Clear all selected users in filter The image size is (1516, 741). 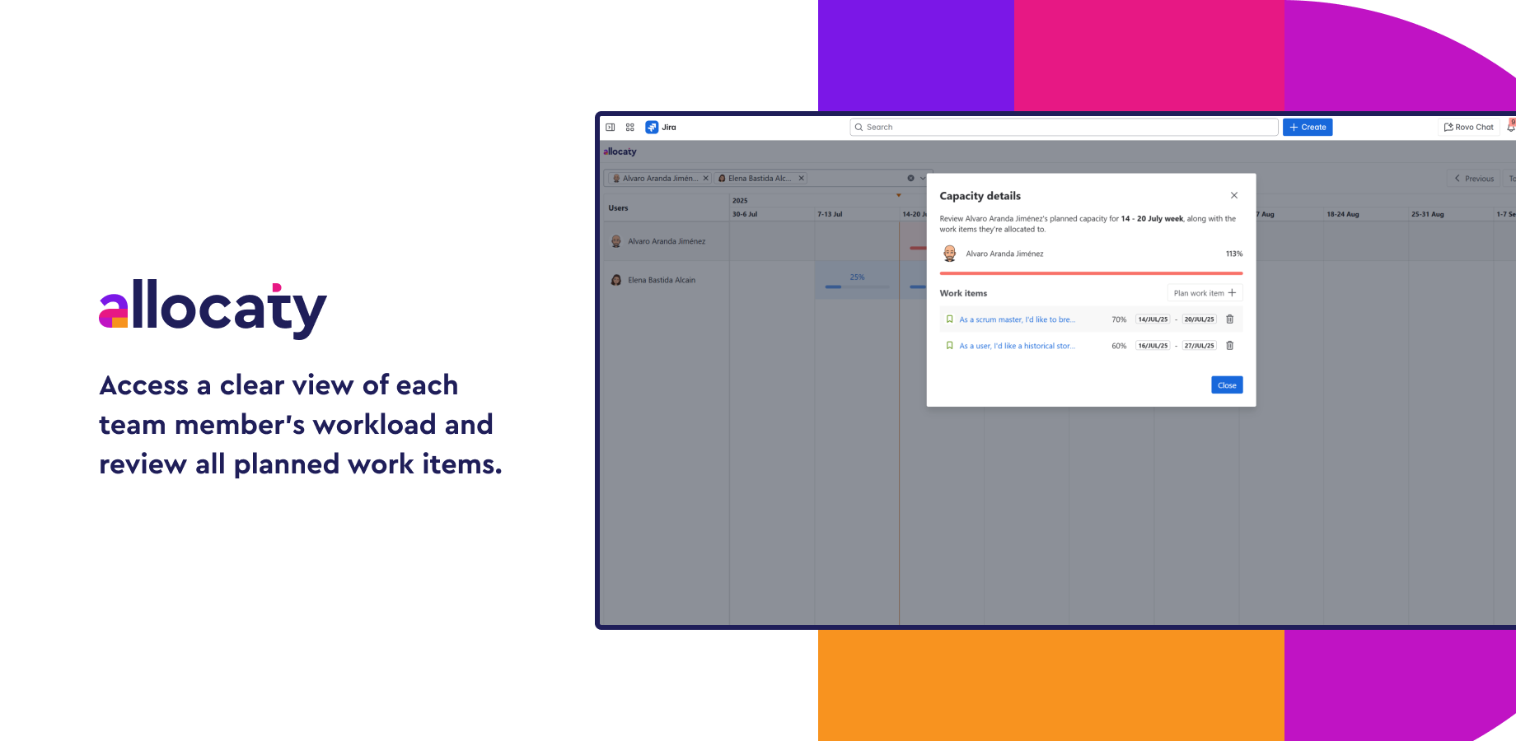(910, 179)
